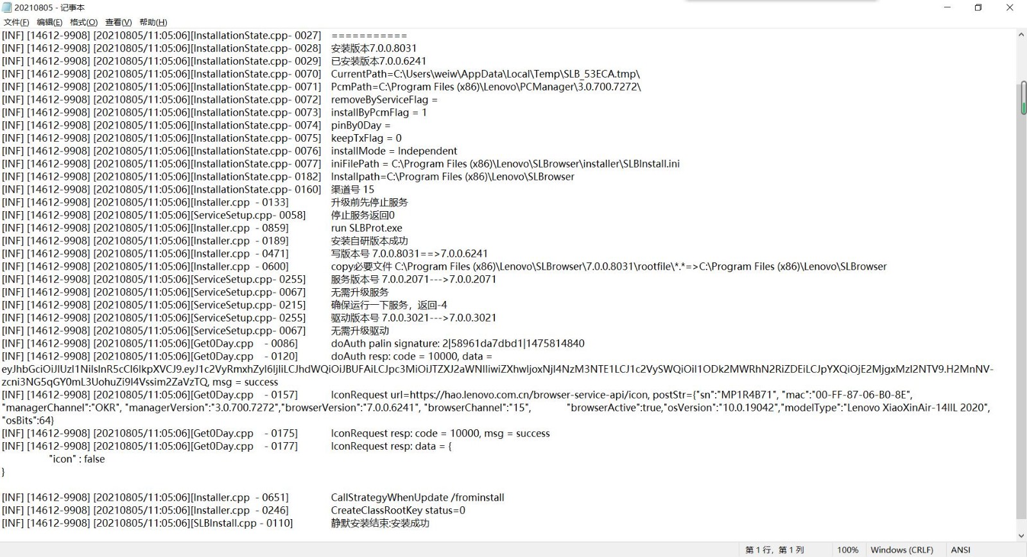Click the text 无需升级服务

click(359, 292)
